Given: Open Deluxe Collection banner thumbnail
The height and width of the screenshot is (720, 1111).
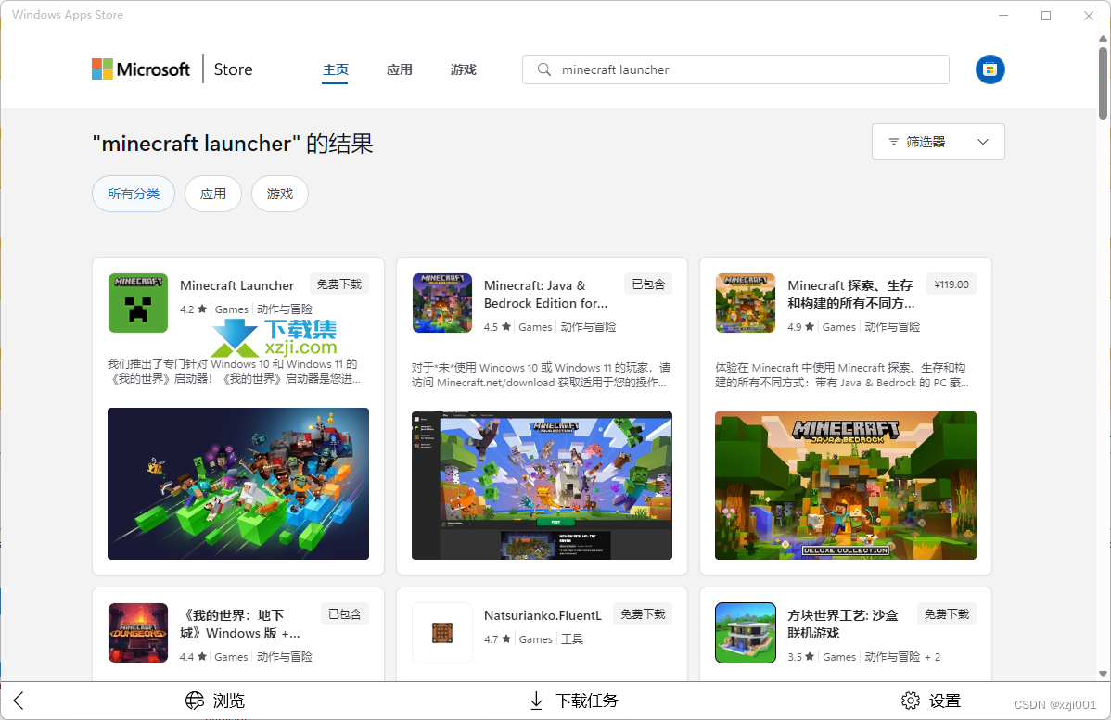Looking at the screenshot, I should (845, 486).
